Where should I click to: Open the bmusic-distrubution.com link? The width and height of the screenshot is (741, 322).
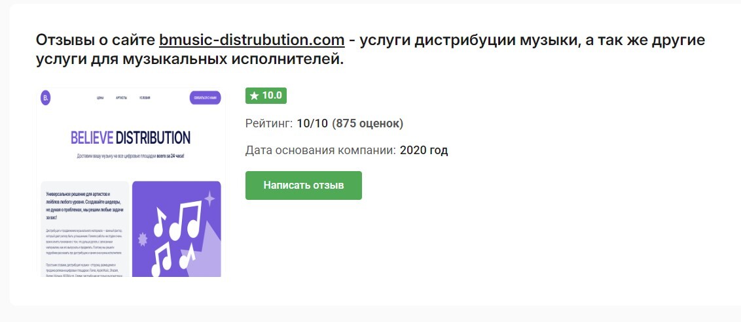251,40
